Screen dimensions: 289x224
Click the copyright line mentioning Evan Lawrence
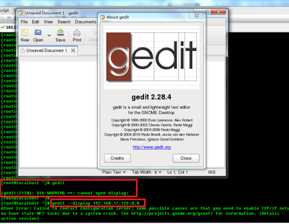[x=152, y=120]
